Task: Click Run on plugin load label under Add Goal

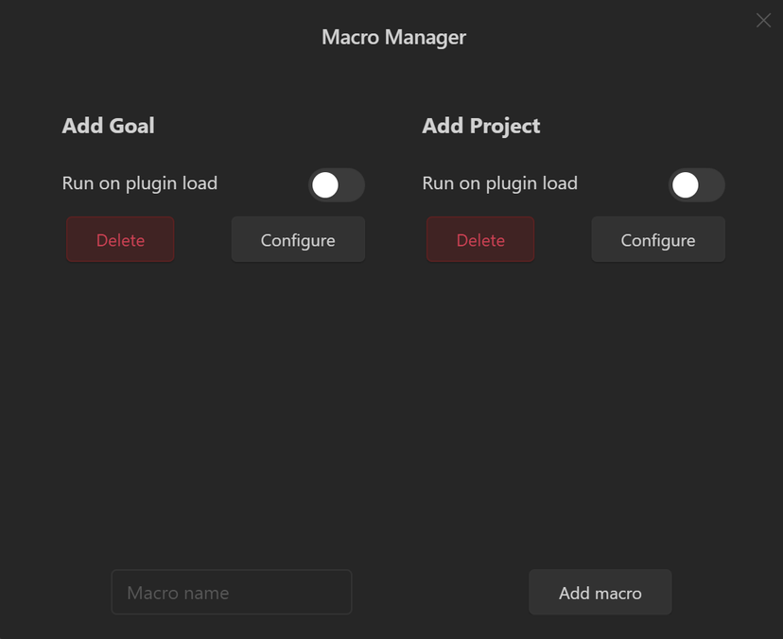Action: click(x=140, y=183)
